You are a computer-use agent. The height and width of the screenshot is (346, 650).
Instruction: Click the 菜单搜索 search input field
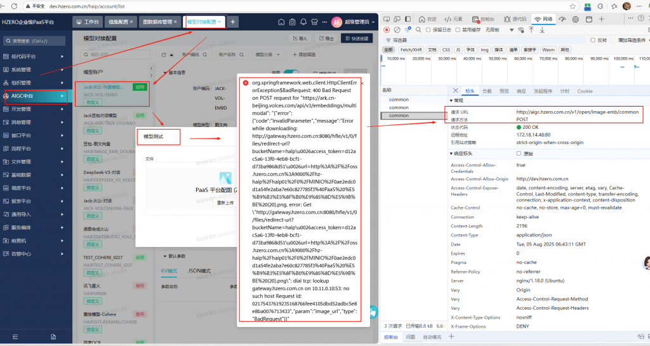pyautogui.click(x=38, y=41)
